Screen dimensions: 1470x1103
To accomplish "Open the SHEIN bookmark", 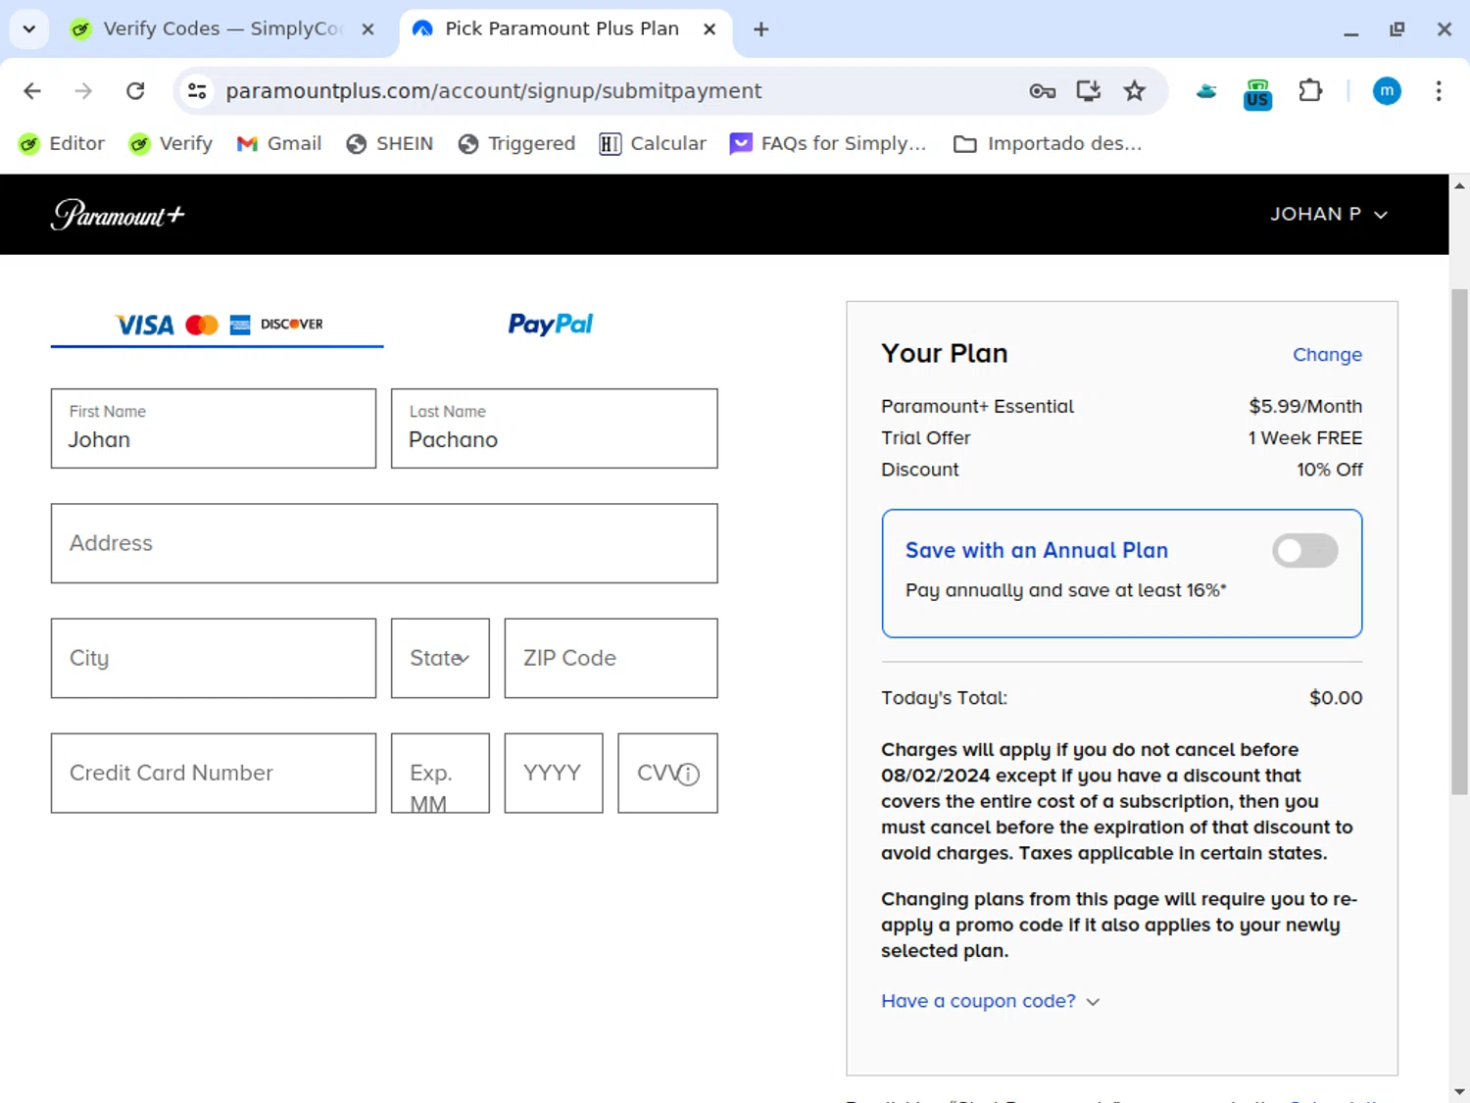I will coord(389,144).
